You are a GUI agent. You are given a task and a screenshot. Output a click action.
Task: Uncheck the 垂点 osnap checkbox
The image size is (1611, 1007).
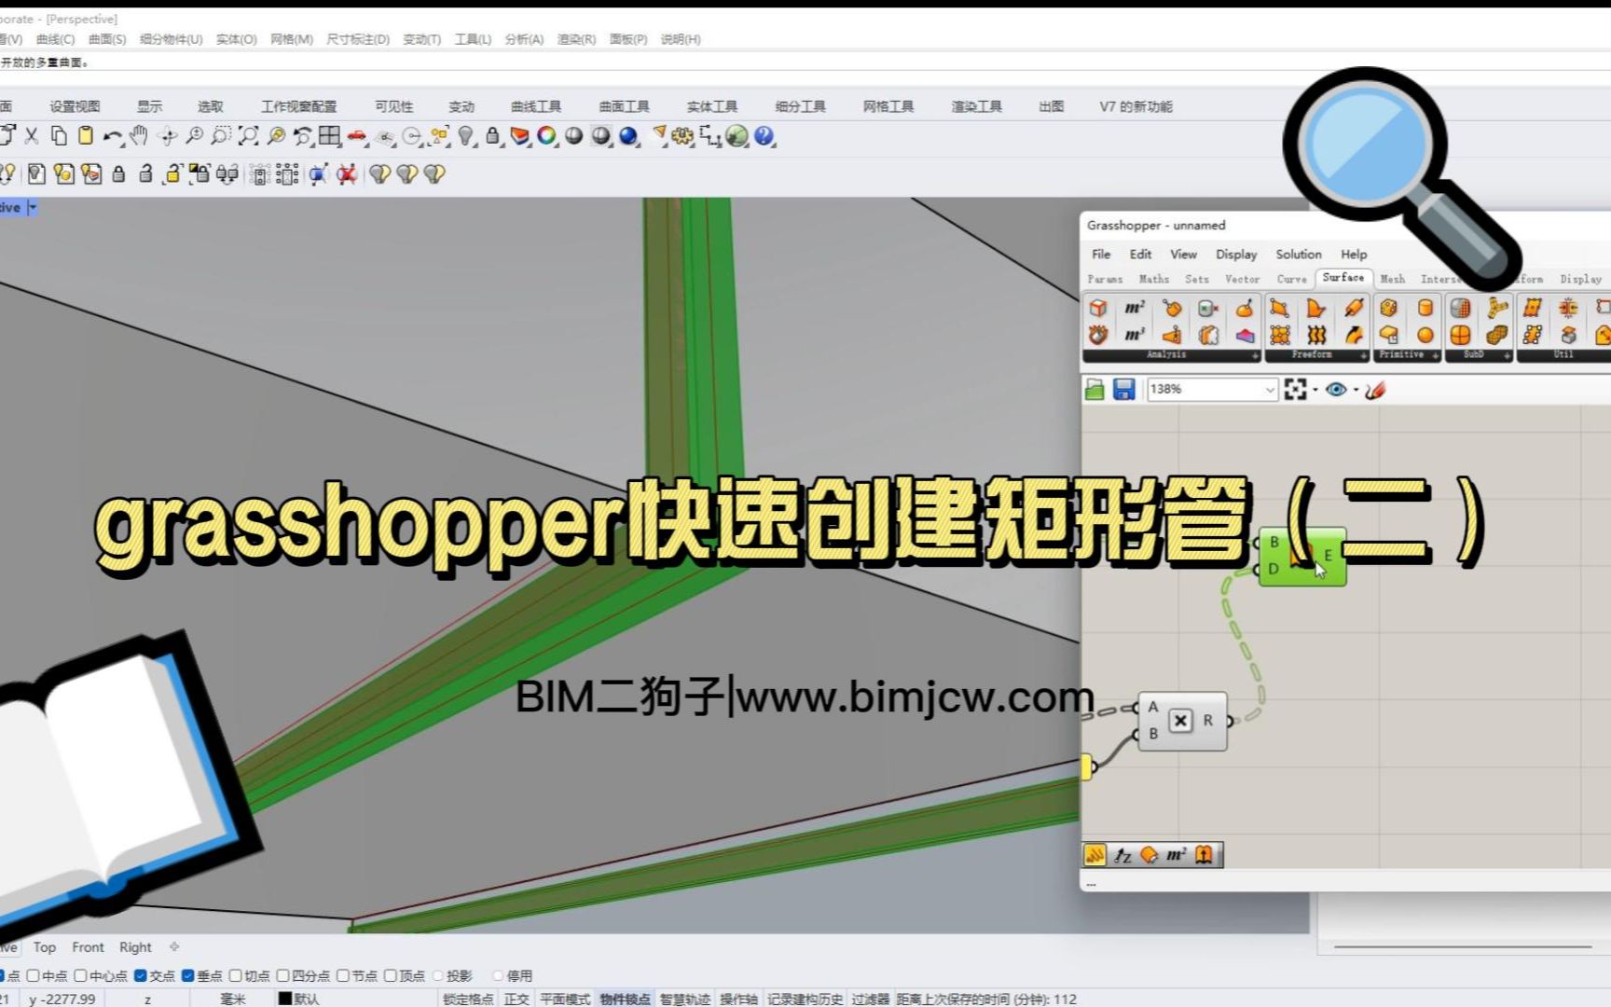(187, 975)
